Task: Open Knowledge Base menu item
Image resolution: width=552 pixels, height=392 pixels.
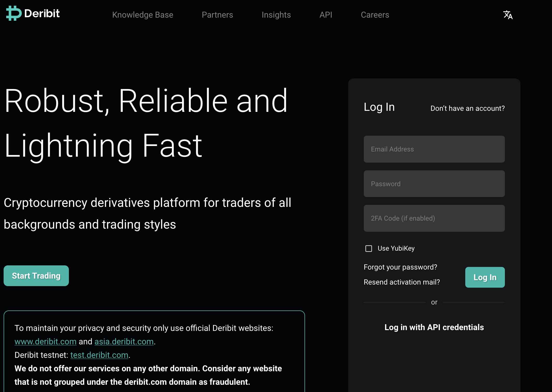Action: click(x=143, y=15)
